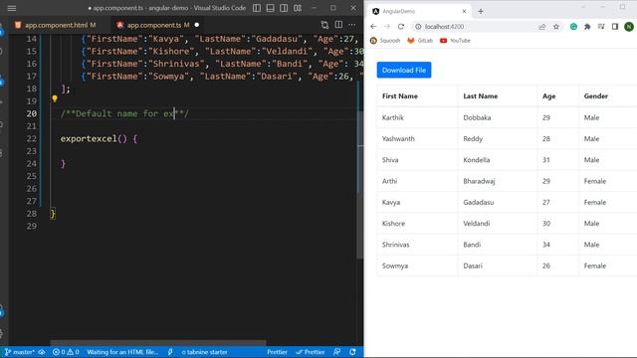
Task: Share this page icon in address bar
Action: tap(541, 27)
